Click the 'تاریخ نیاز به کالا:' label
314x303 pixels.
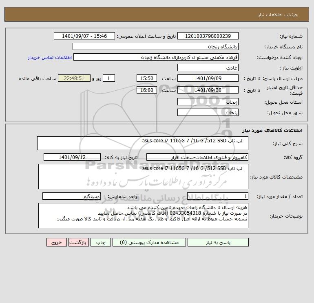click(121, 157)
